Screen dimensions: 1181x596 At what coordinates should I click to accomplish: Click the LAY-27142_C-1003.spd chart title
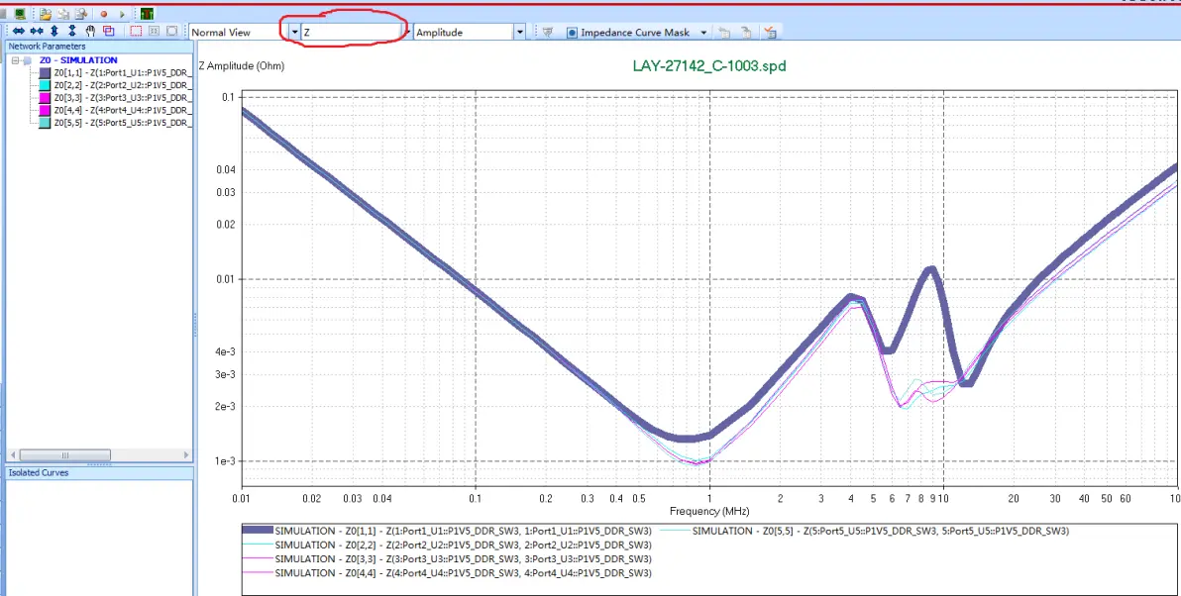[709, 66]
